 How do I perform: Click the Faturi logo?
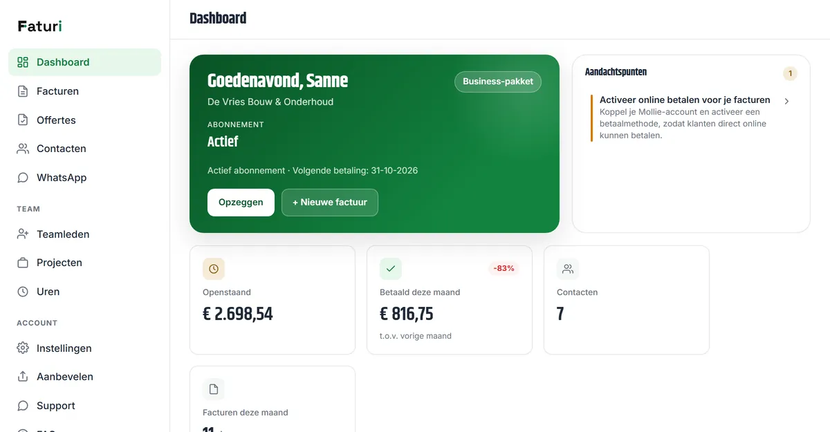pos(40,26)
